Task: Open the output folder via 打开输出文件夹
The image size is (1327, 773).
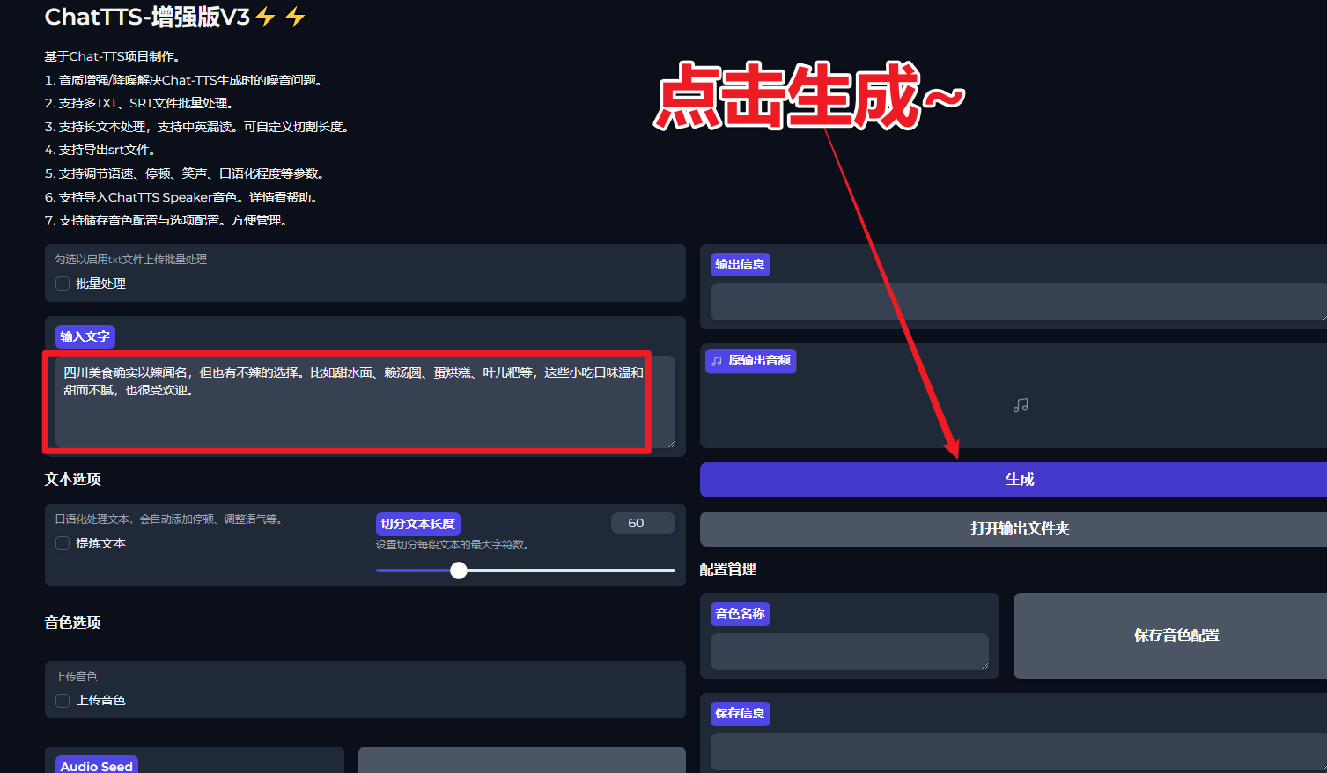Action: pyautogui.click(x=1014, y=528)
